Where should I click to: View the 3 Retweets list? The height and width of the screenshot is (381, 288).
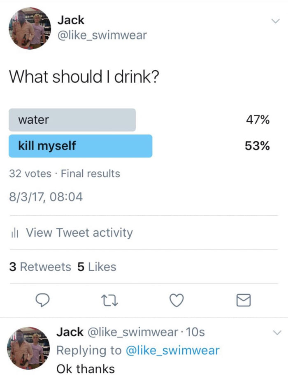tap(40, 267)
